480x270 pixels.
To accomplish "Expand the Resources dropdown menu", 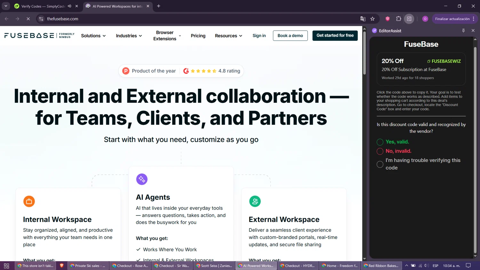I will (x=228, y=36).
